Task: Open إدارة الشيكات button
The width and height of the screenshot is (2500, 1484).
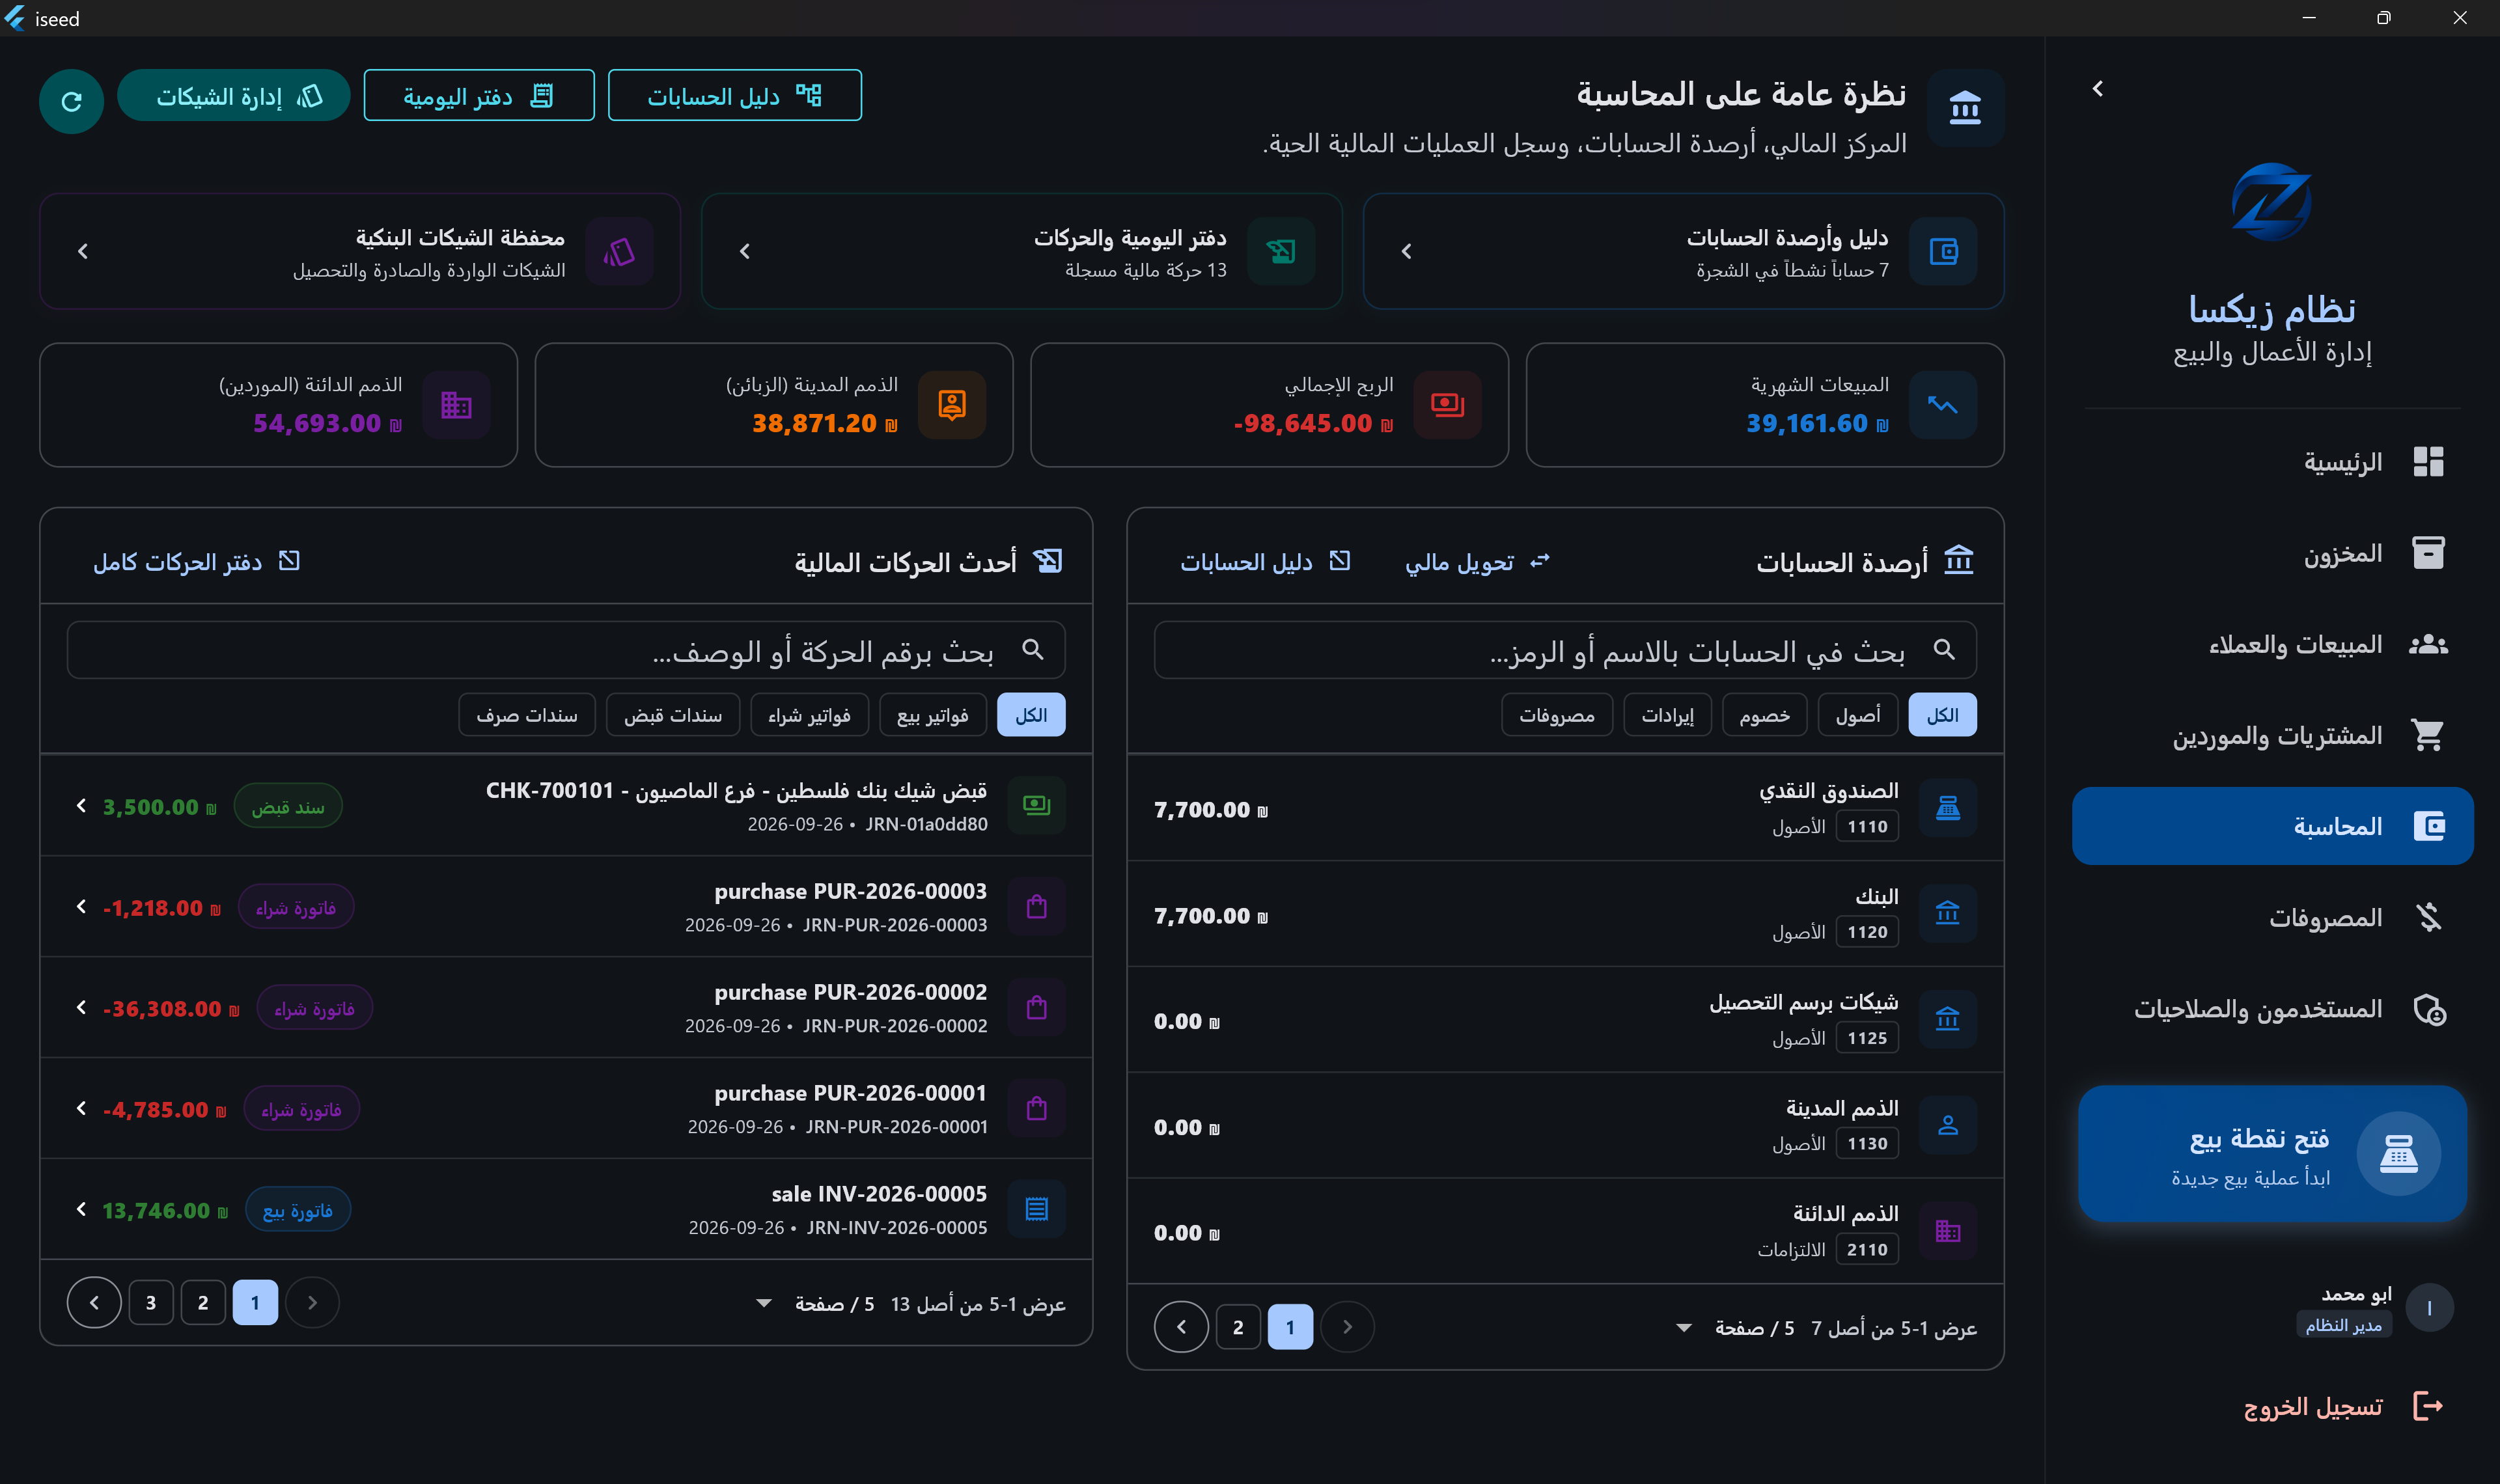Action: click(x=233, y=96)
